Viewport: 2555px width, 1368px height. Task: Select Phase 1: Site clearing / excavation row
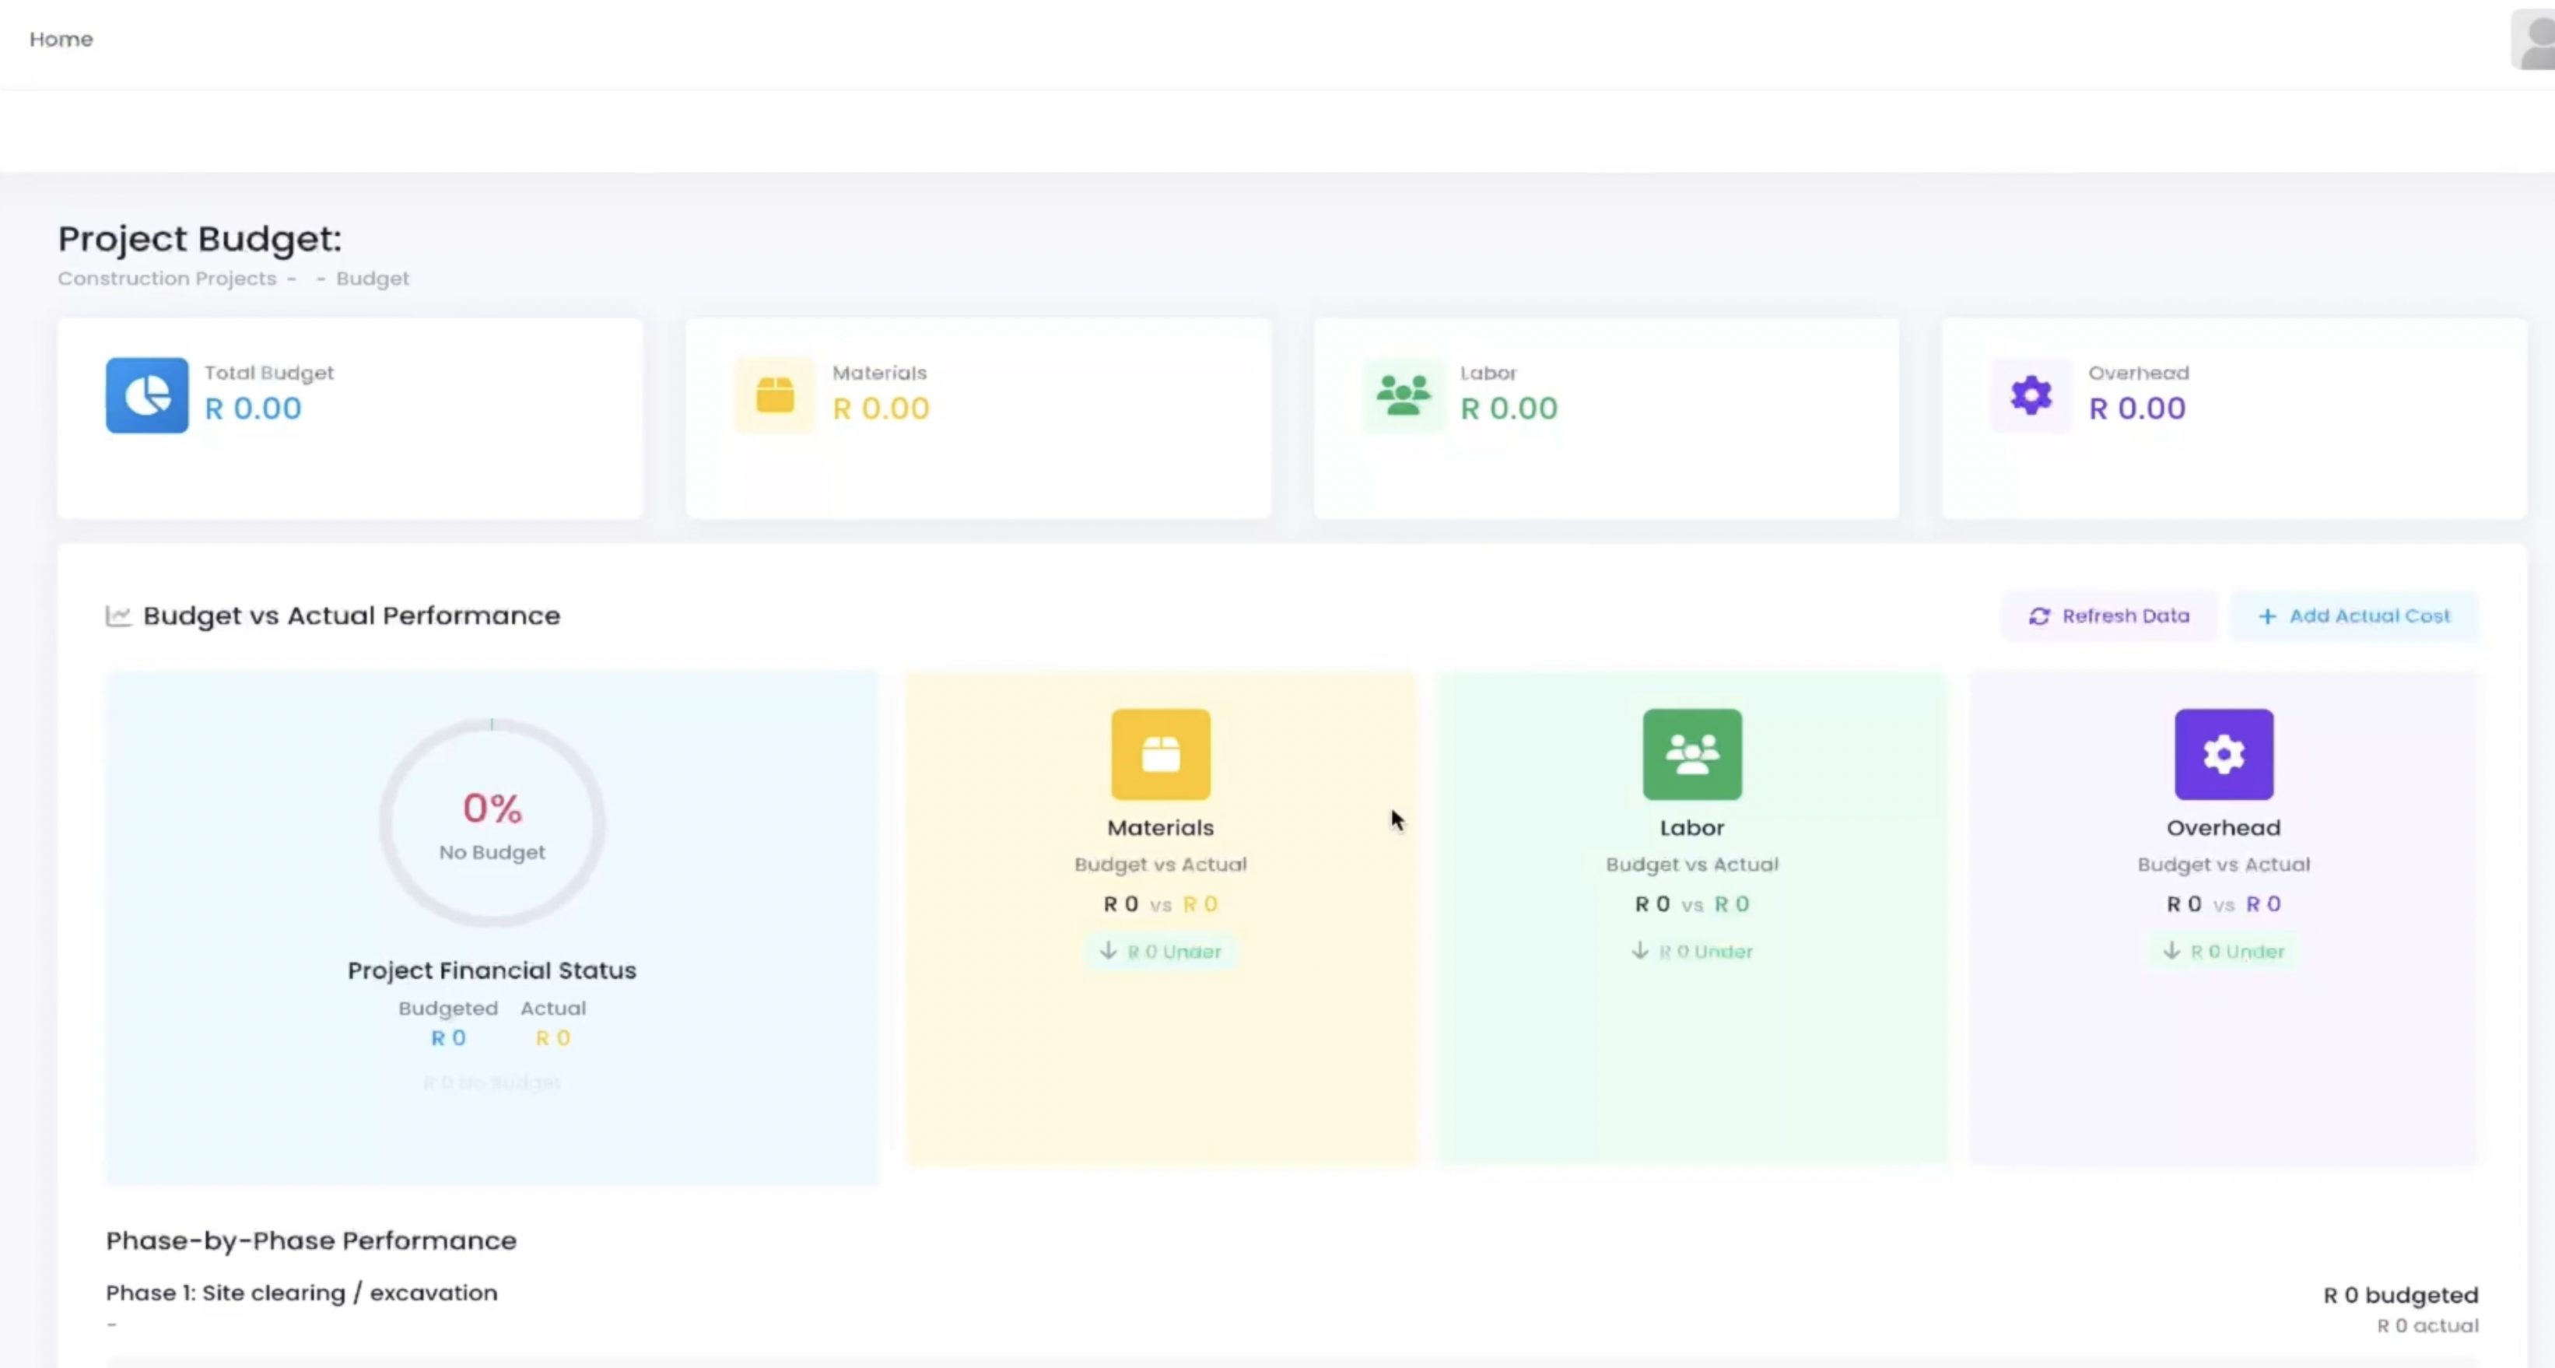click(x=302, y=1293)
